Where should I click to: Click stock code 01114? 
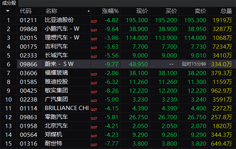pyautogui.click(x=28, y=109)
